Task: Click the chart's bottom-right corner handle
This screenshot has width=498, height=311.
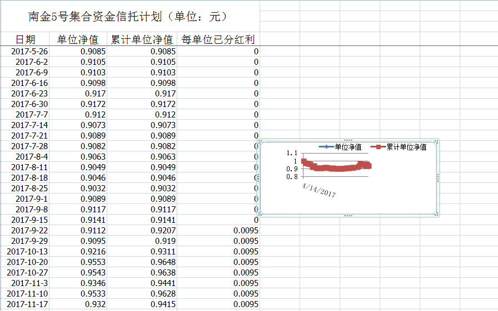Action: coord(439,214)
